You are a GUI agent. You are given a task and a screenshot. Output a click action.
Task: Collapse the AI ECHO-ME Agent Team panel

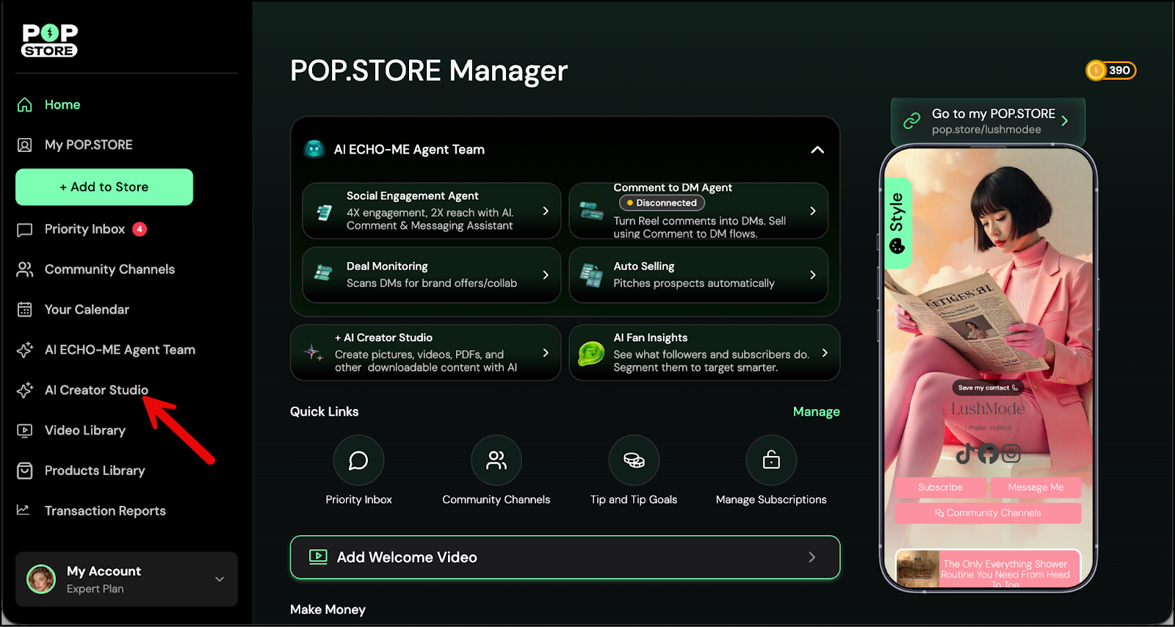click(817, 150)
